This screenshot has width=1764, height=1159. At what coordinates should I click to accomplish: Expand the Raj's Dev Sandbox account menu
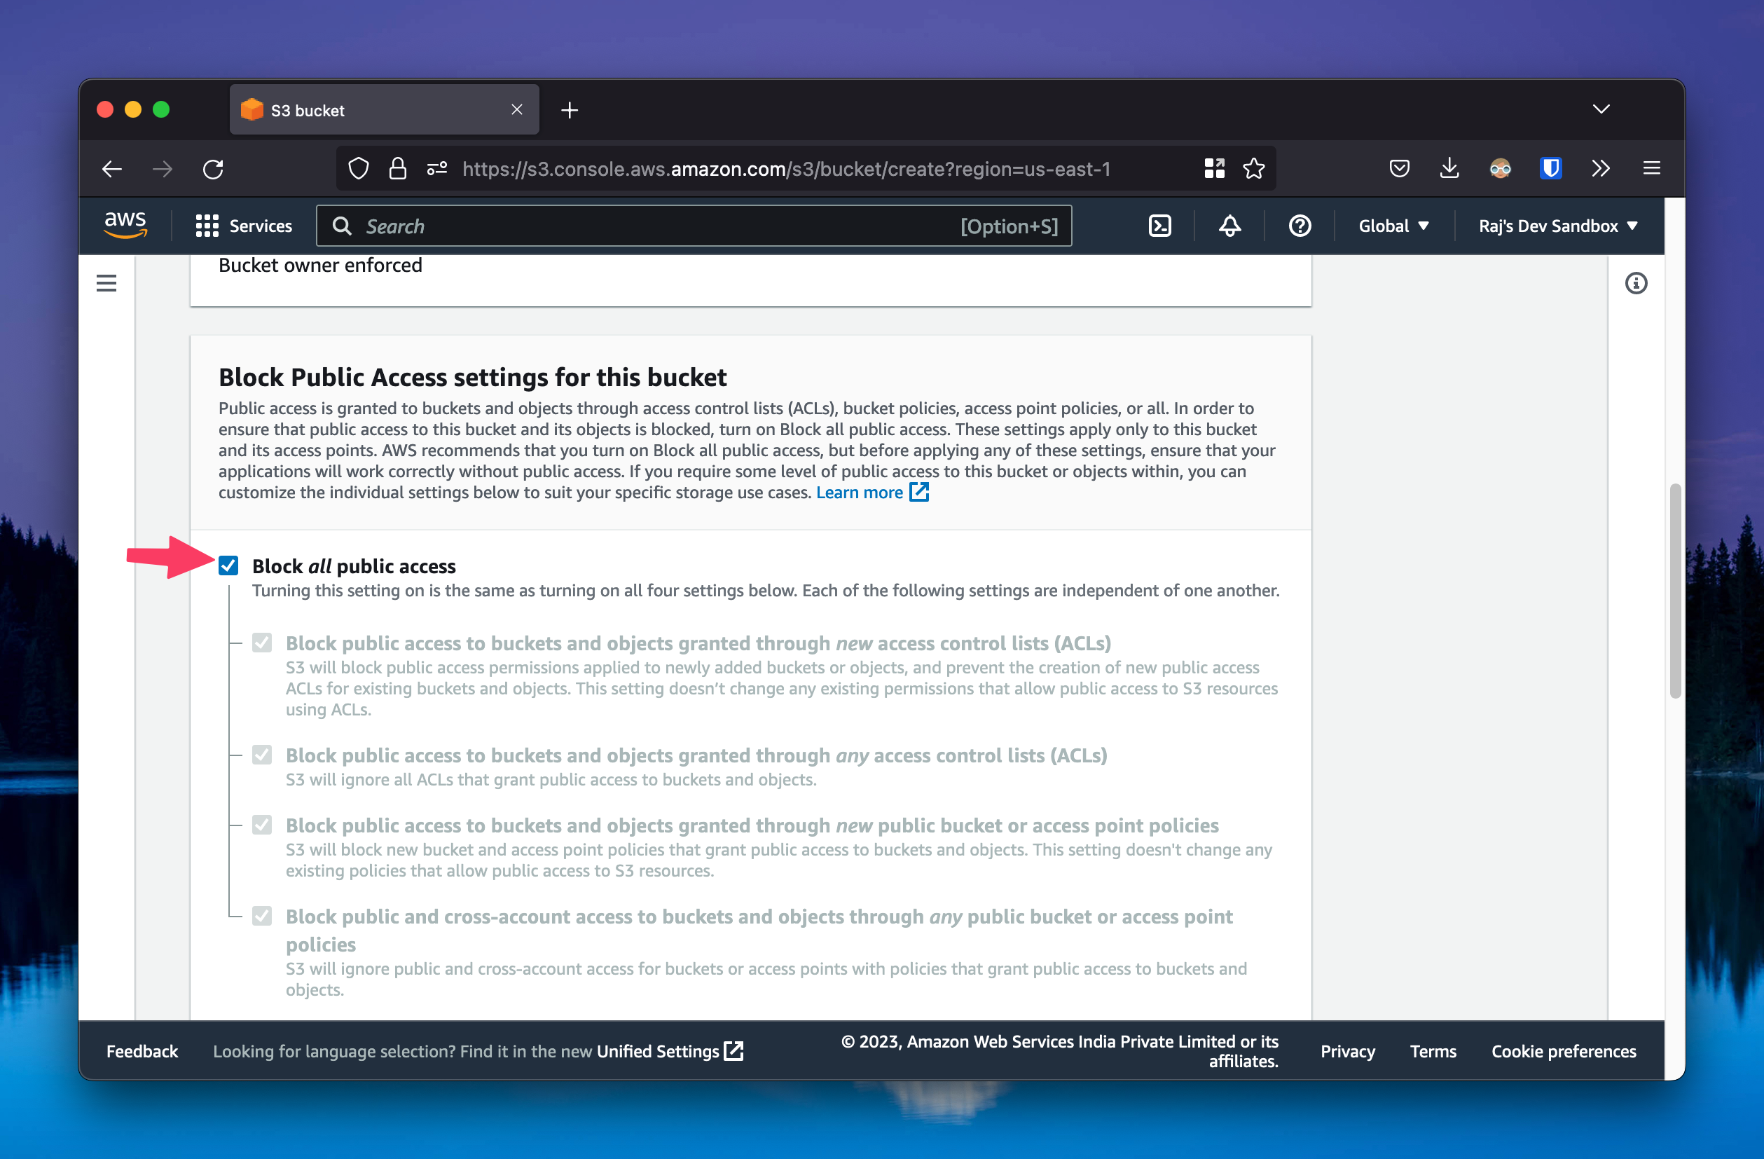click(1557, 226)
